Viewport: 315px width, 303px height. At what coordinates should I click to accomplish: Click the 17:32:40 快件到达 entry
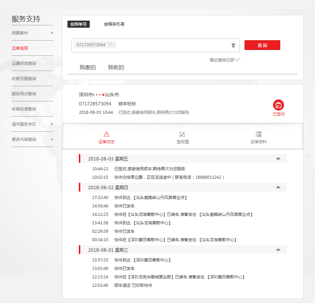tap(140, 198)
